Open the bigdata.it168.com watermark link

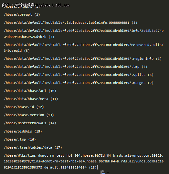click(53, 5)
